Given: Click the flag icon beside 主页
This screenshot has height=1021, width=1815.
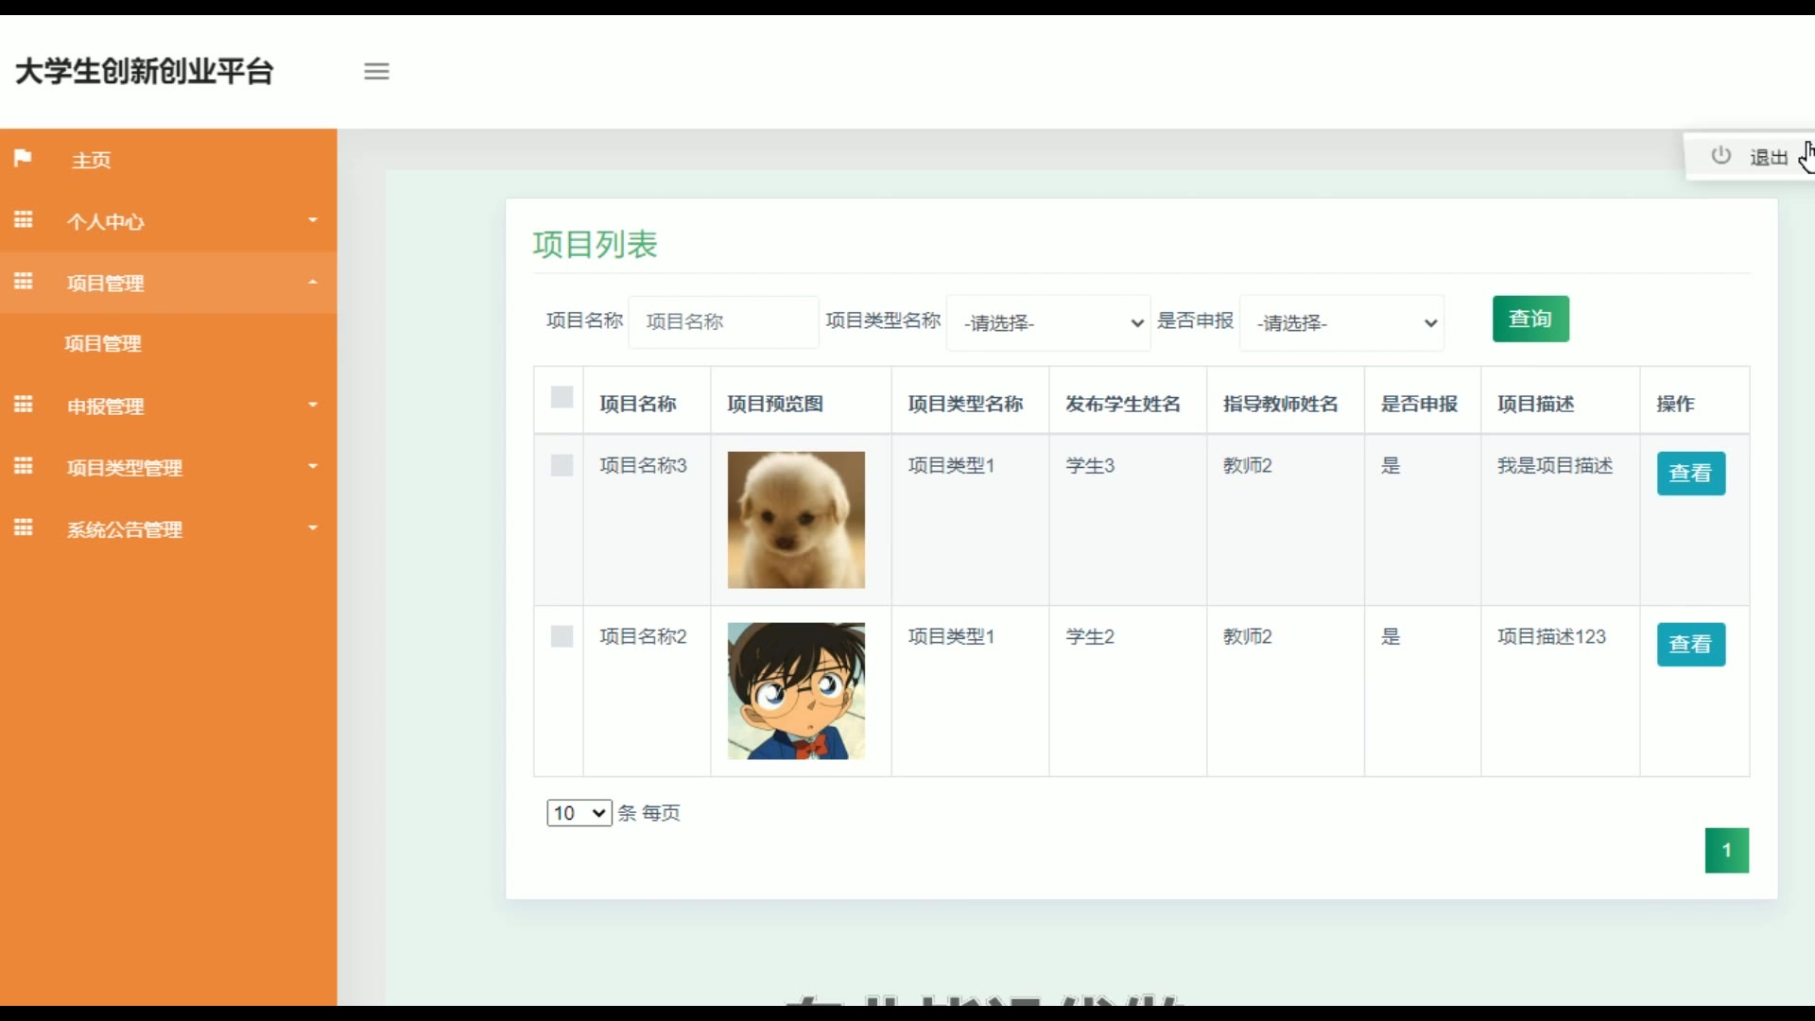Looking at the screenshot, I should (x=24, y=158).
